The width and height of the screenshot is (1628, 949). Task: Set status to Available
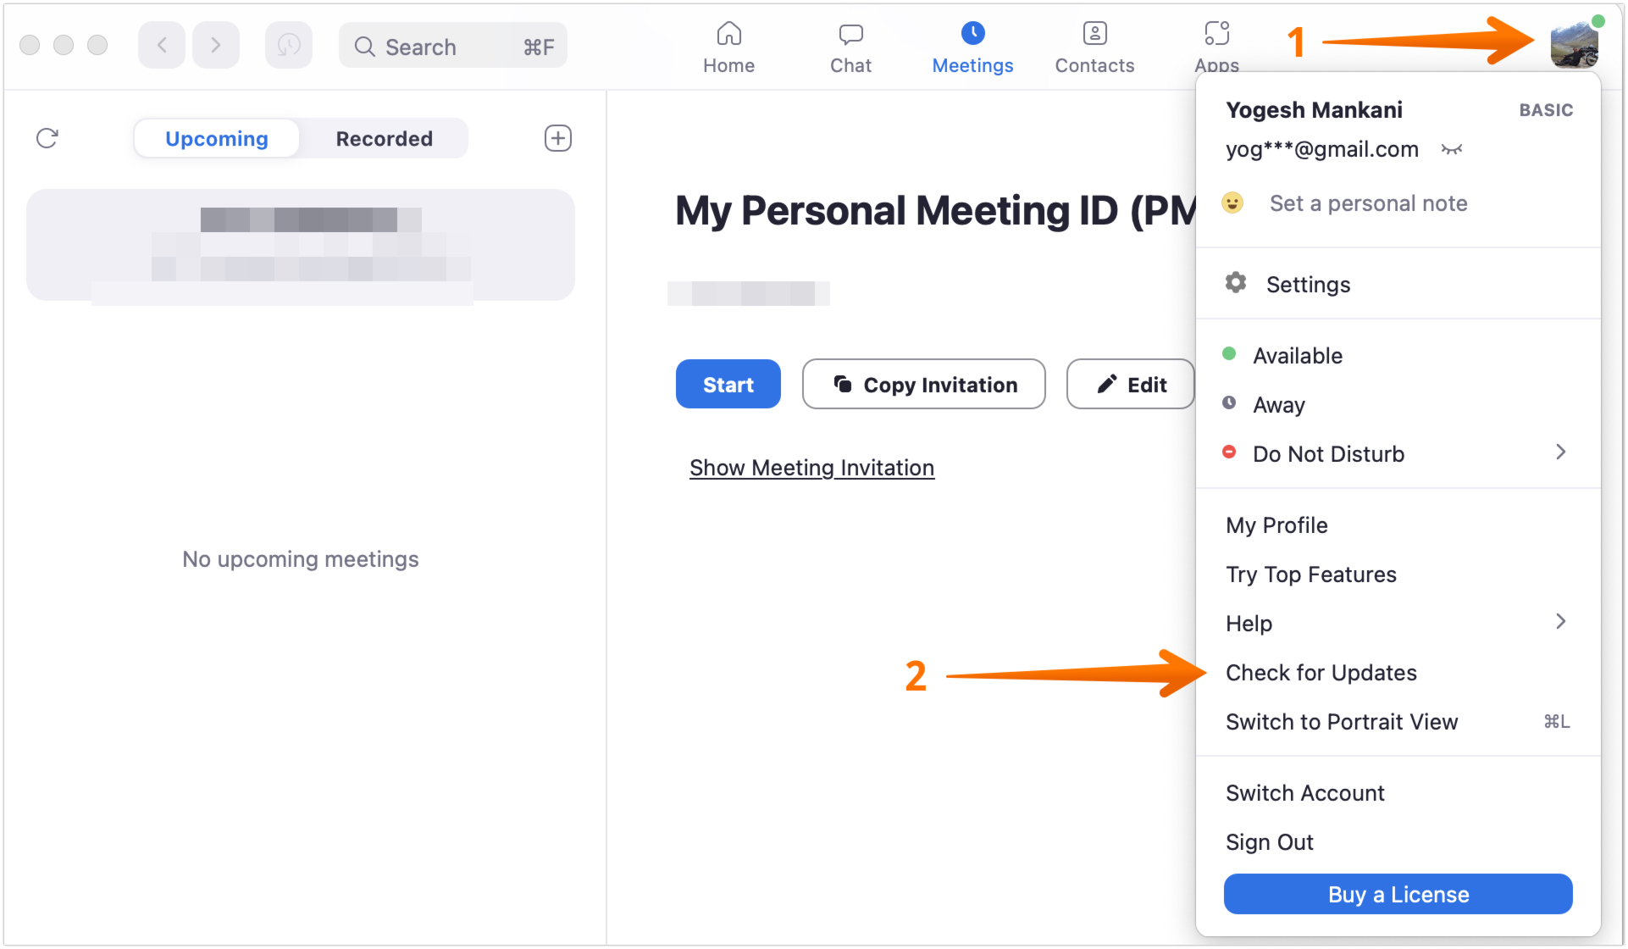click(x=1297, y=356)
